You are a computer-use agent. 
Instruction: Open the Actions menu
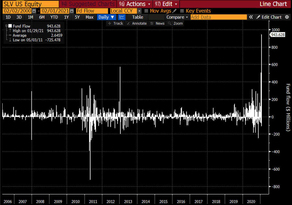click(x=135, y=4)
